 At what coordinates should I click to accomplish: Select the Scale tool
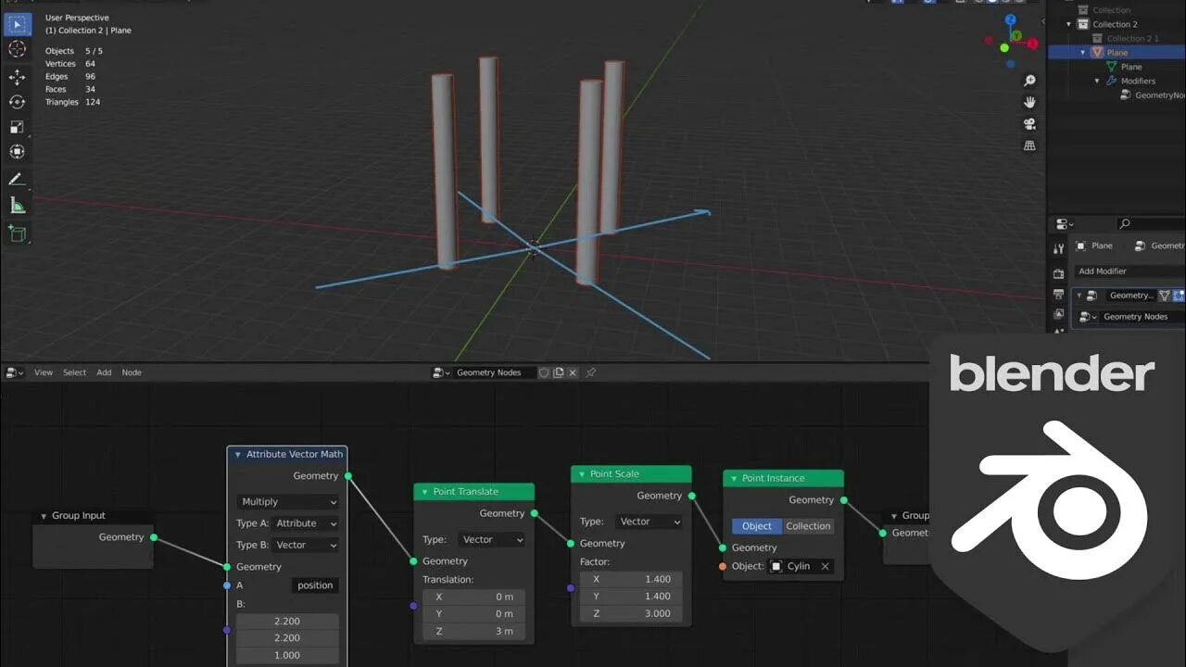[x=17, y=127]
